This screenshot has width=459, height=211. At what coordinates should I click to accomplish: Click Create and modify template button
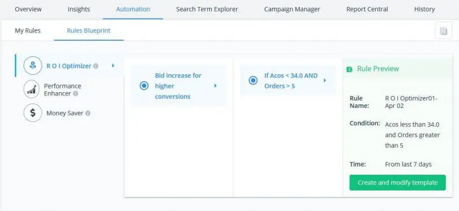coord(398,183)
